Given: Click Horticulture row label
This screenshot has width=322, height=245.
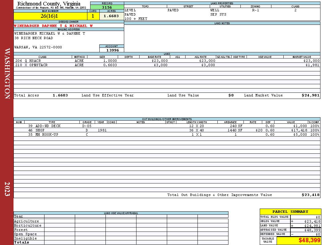Looking at the screenshot, I should [28, 225].
